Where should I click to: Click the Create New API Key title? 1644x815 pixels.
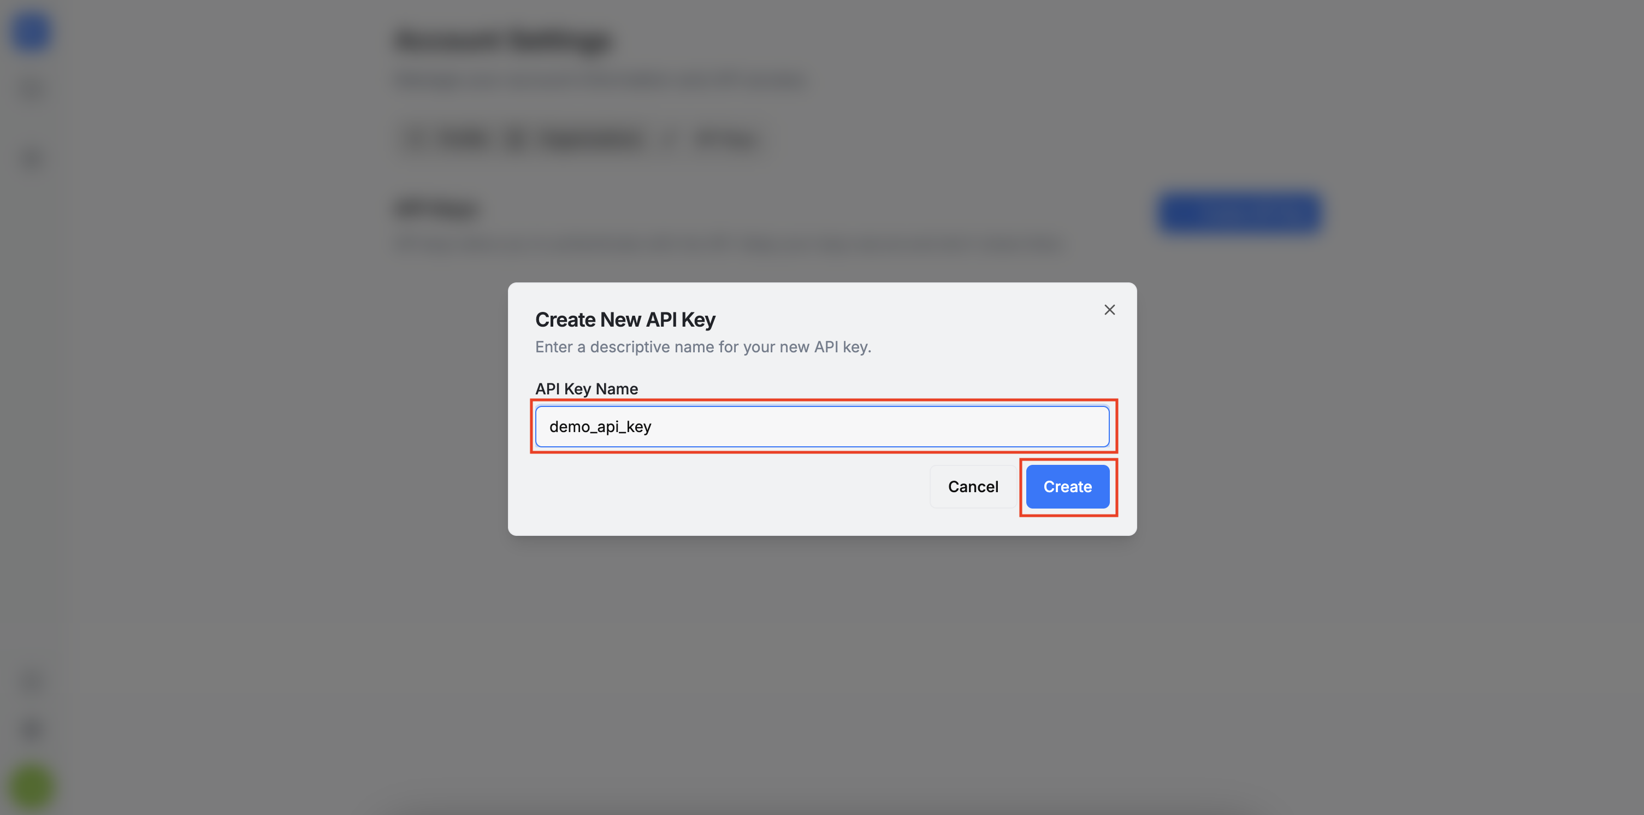click(x=625, y=319)
